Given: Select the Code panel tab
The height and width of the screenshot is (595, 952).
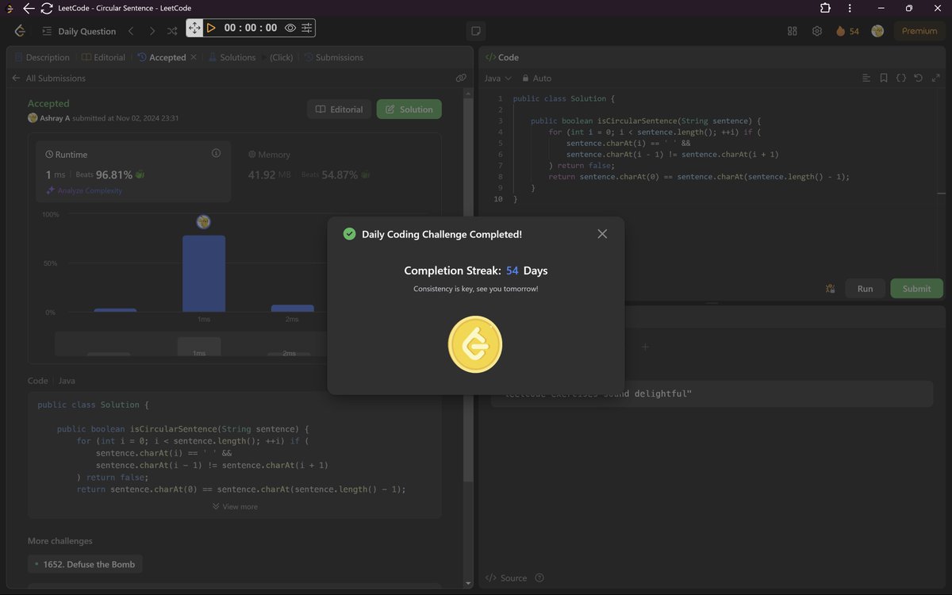Looking at the screenshot, I should 501,57.
